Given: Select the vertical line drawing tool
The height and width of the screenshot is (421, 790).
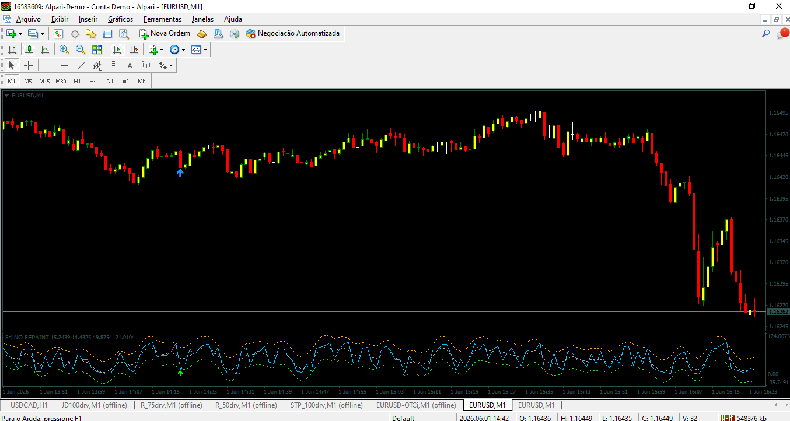Looking at the screenshot, I should [x=48, y=65].
